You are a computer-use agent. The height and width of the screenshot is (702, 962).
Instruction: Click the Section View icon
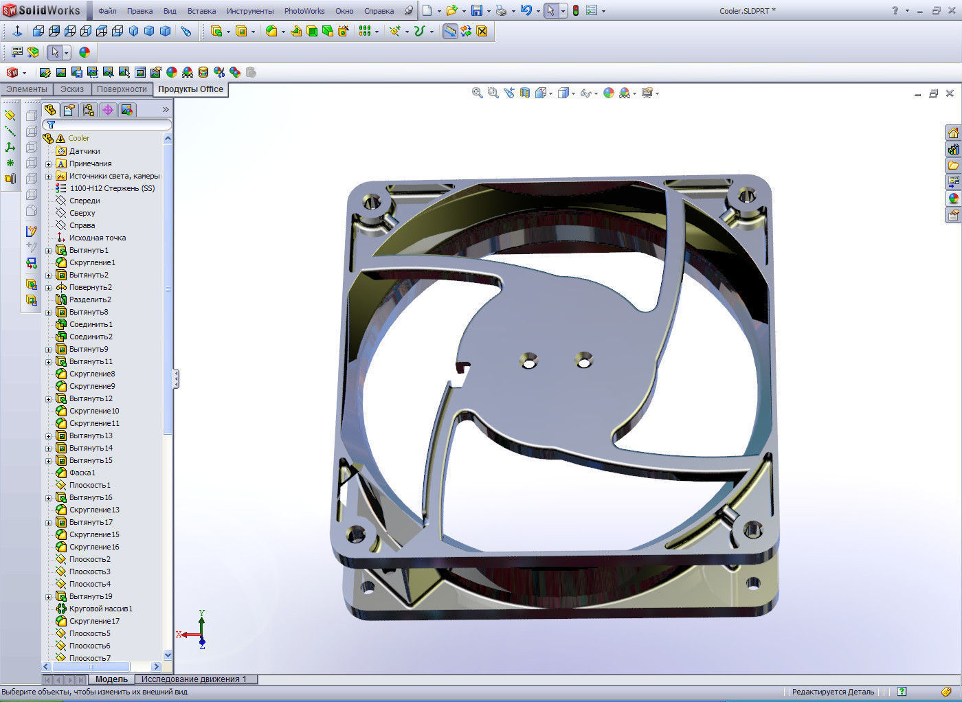pos(524,93)
